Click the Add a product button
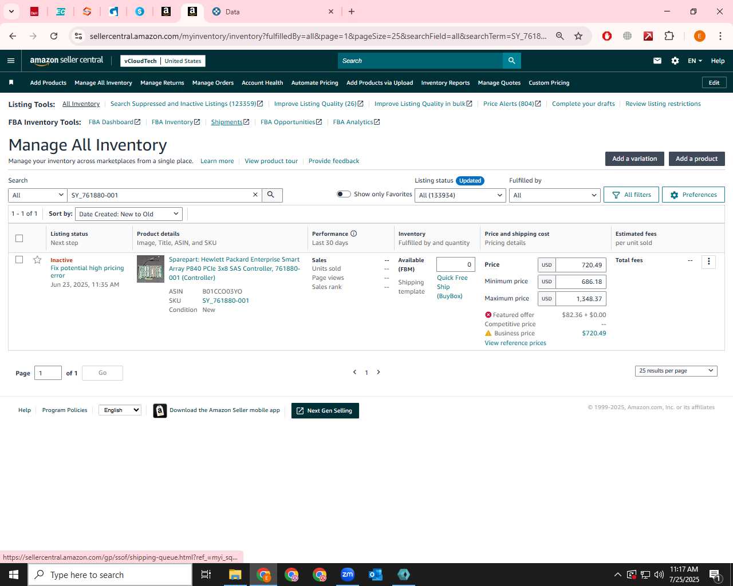Viewport: 733px width, 586px height. coord(696,159)
